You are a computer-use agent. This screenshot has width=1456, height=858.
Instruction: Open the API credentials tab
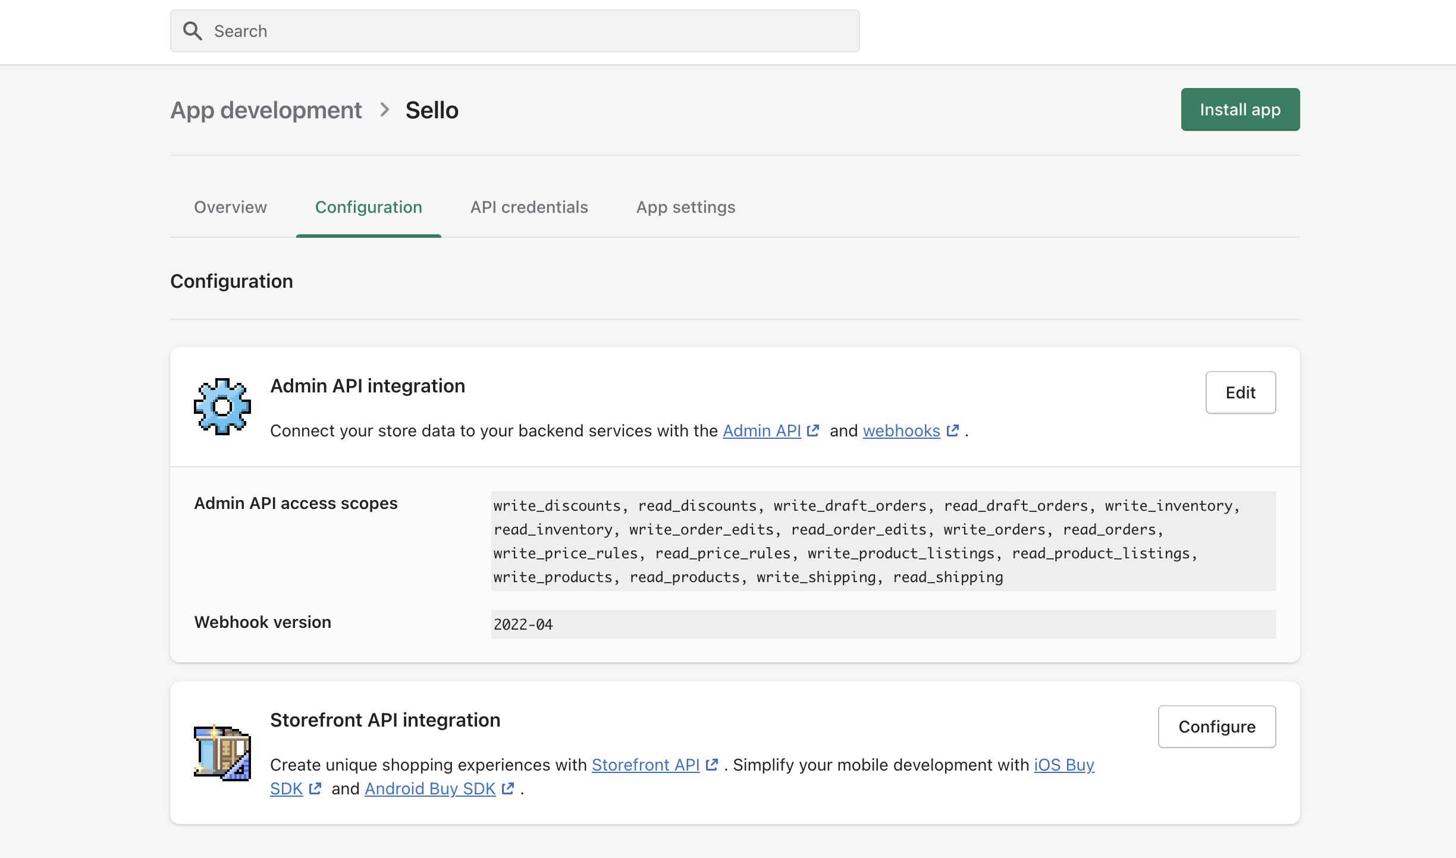529,207
